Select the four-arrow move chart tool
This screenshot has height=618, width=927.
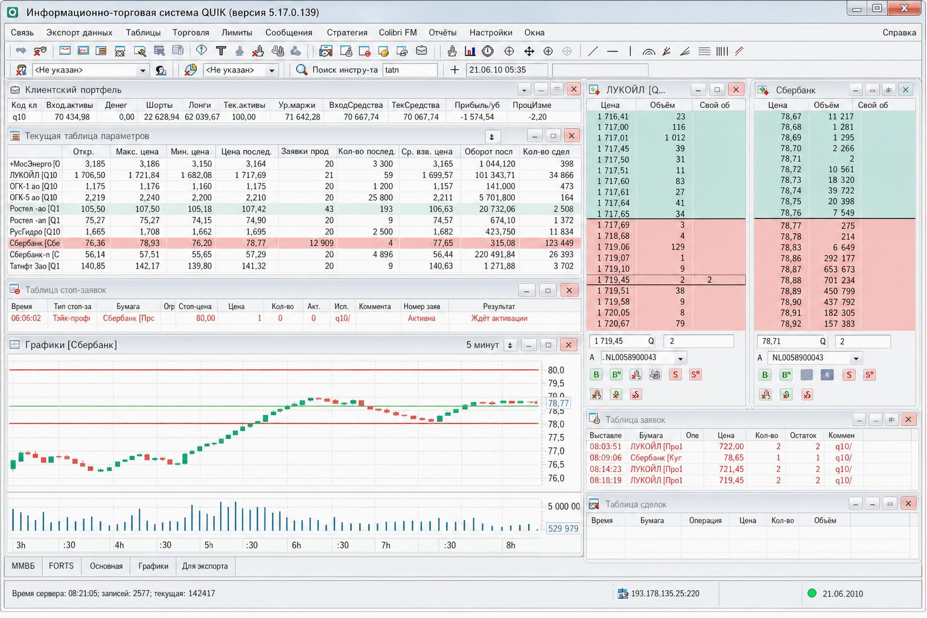529,51
